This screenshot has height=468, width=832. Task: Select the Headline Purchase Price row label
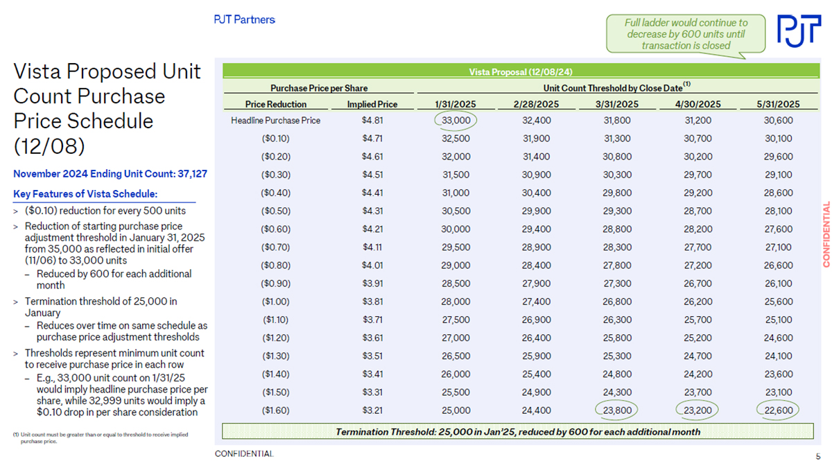pos(276,120)
